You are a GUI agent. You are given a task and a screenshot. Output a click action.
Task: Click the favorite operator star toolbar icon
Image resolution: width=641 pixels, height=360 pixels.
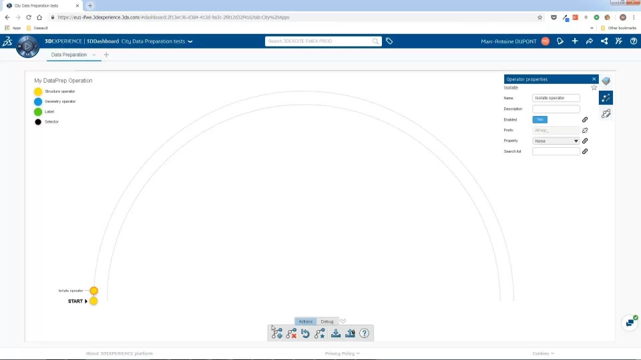[x=320, y=333]
